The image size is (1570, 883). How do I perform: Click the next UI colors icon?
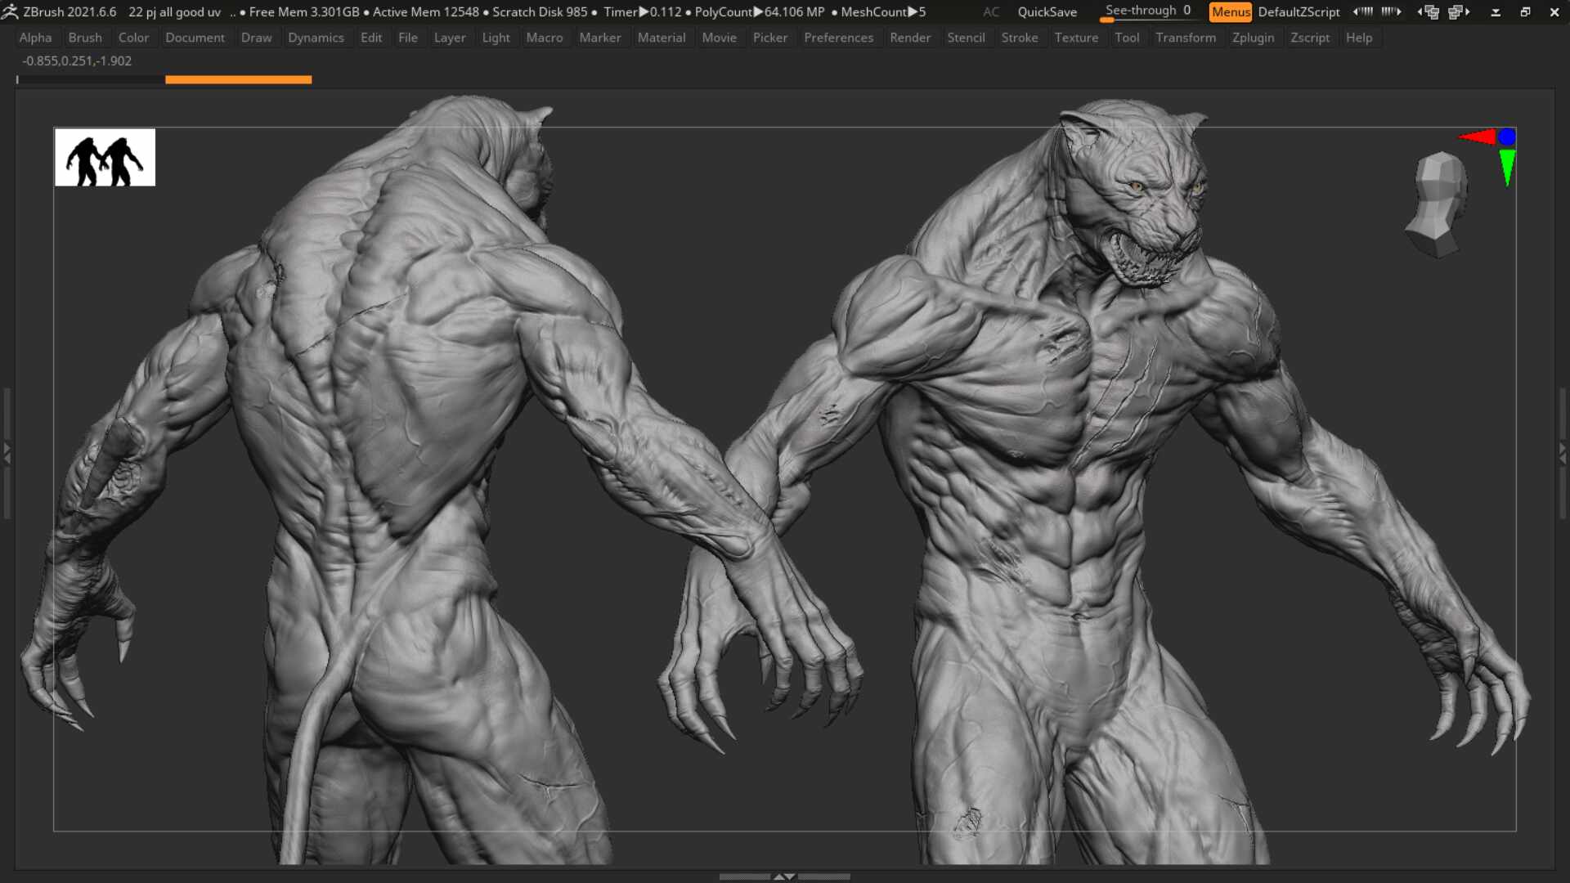tap(1391, 11)
